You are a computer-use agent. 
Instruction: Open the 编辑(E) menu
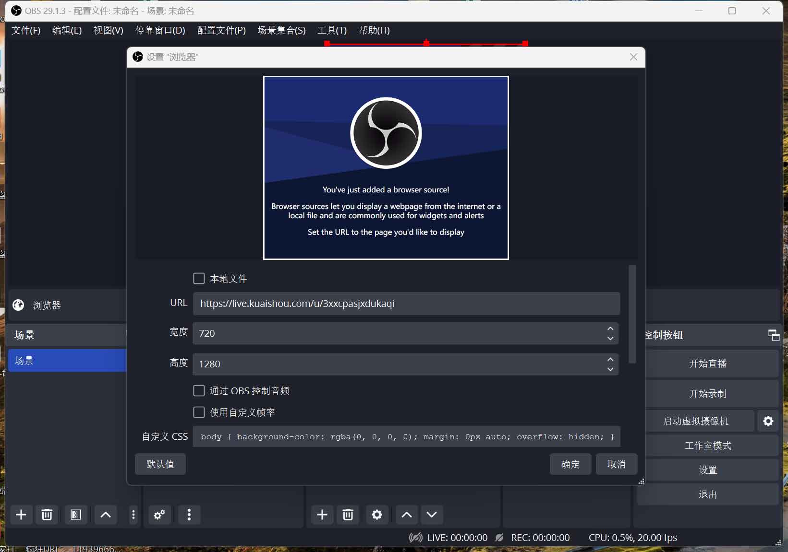pos(67,30)
